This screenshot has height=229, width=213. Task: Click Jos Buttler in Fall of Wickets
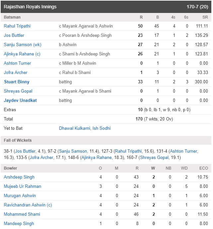pyautogui.click(x=25, y=151)
